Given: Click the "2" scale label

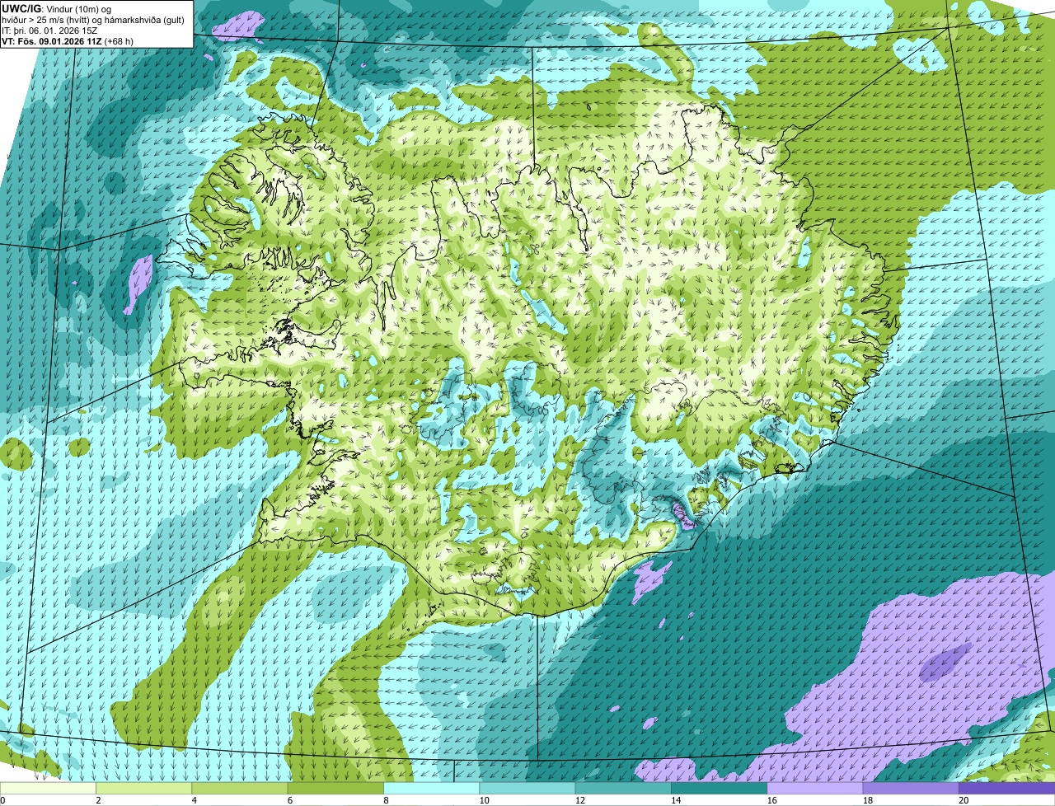Looking at the screenshot, I should pos(98,800).
